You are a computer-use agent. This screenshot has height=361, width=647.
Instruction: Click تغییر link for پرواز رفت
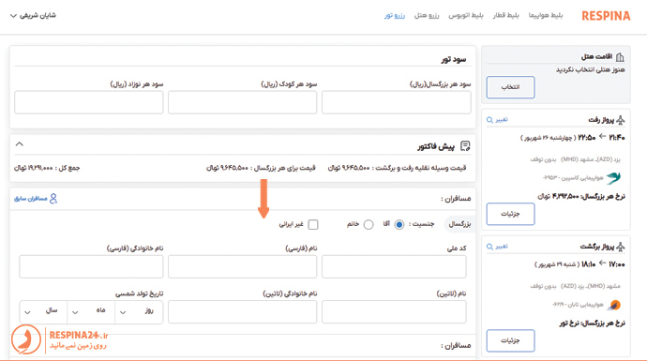click(x=502, y=120)
